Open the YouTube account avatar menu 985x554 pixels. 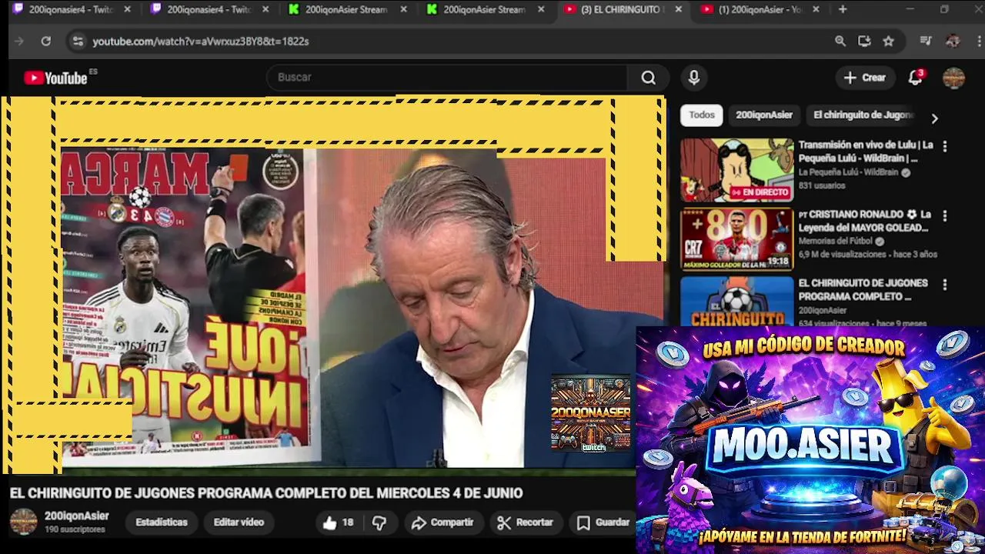click(953, 78)
